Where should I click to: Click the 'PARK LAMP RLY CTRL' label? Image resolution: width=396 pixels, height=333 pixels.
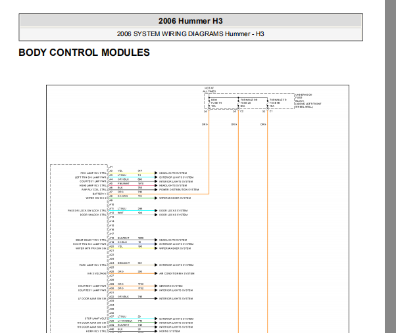[93, 265]
